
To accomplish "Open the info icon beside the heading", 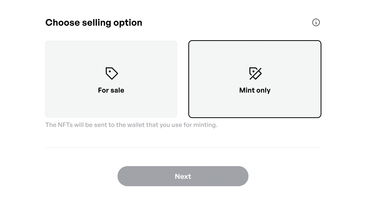I will (316, 22).
